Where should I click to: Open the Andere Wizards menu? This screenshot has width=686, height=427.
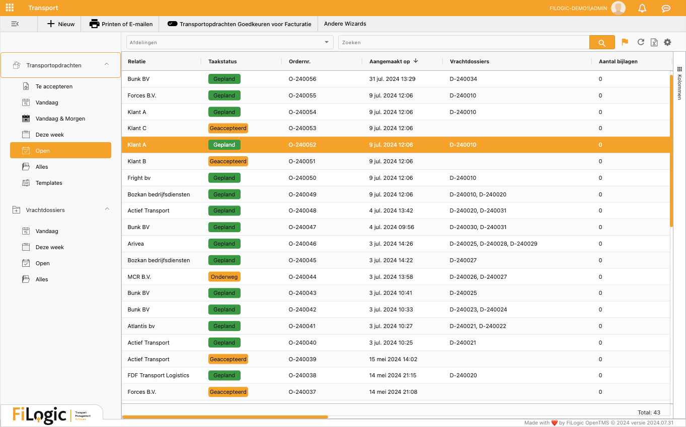point(345,24)
